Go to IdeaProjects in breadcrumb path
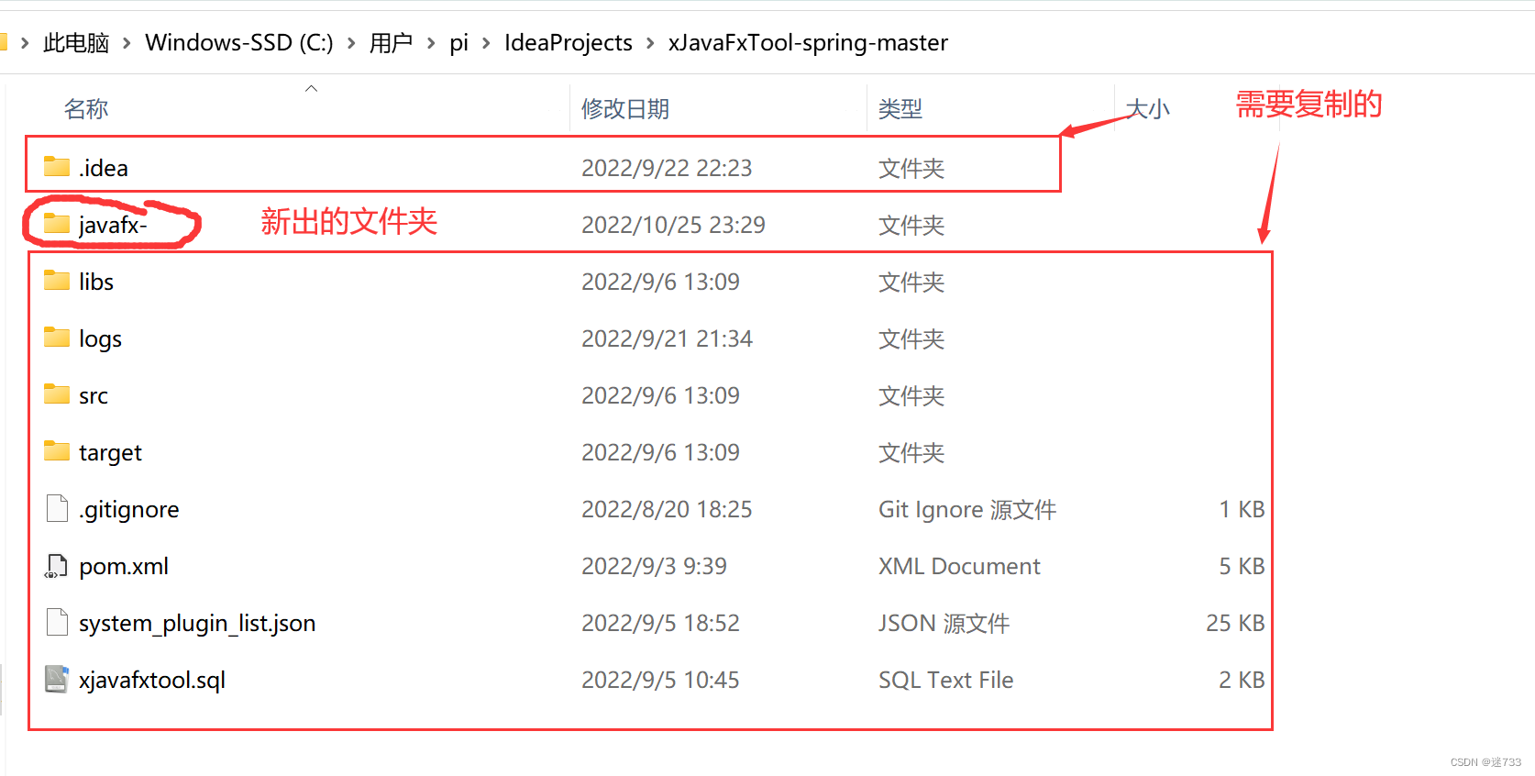The height and width of the screenshot is (776, 1535). (x=569, y=43)
